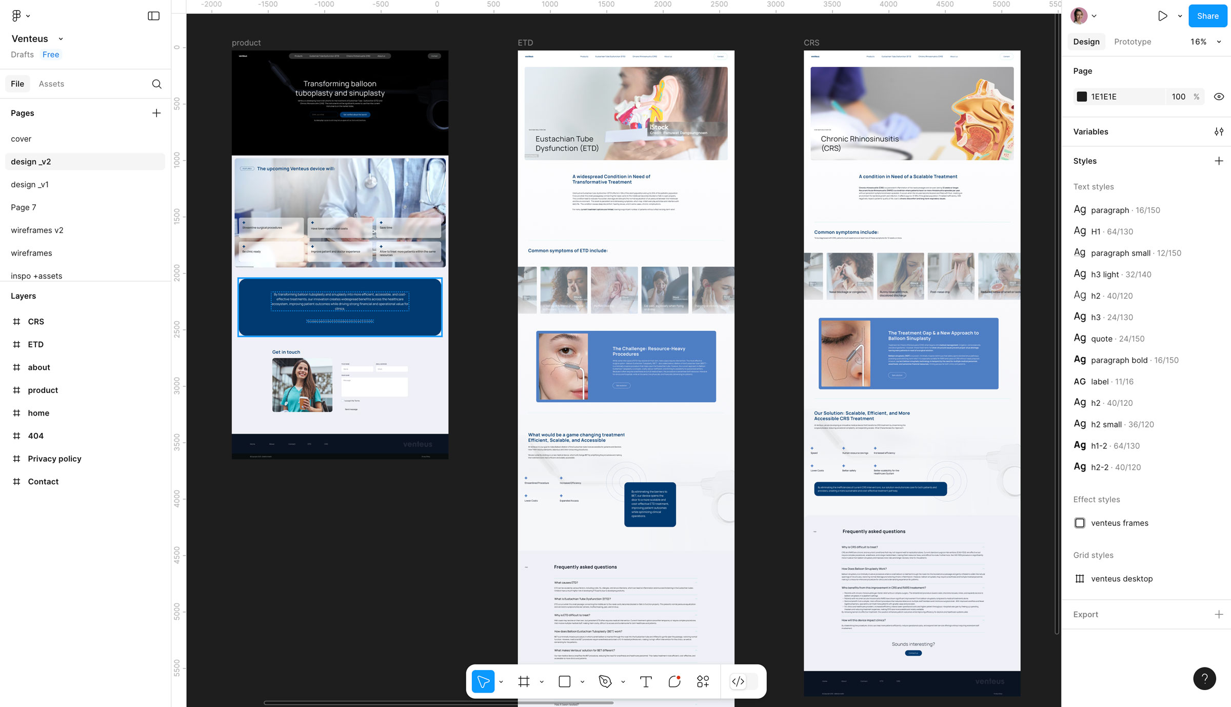Select the Comment tool

[674, 681]
